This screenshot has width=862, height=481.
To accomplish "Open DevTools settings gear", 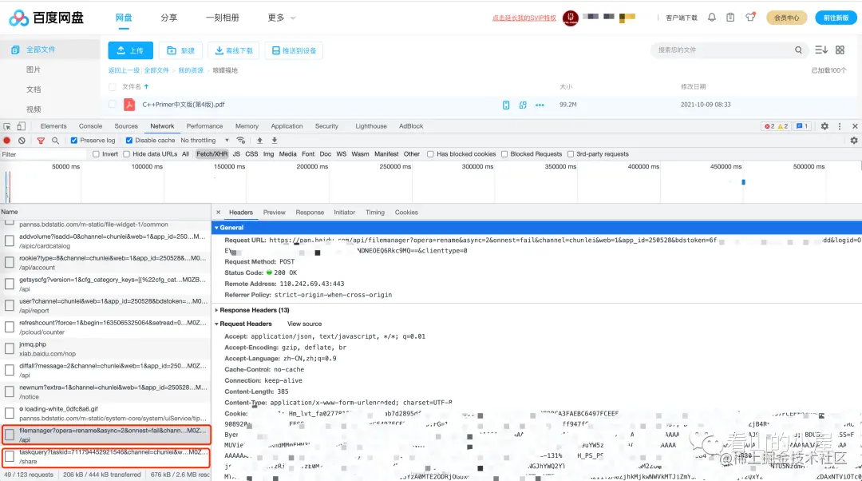I will 824,126.
